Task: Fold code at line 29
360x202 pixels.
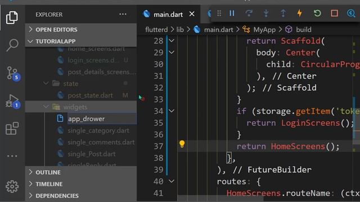Action: click(x=172, y=52)
